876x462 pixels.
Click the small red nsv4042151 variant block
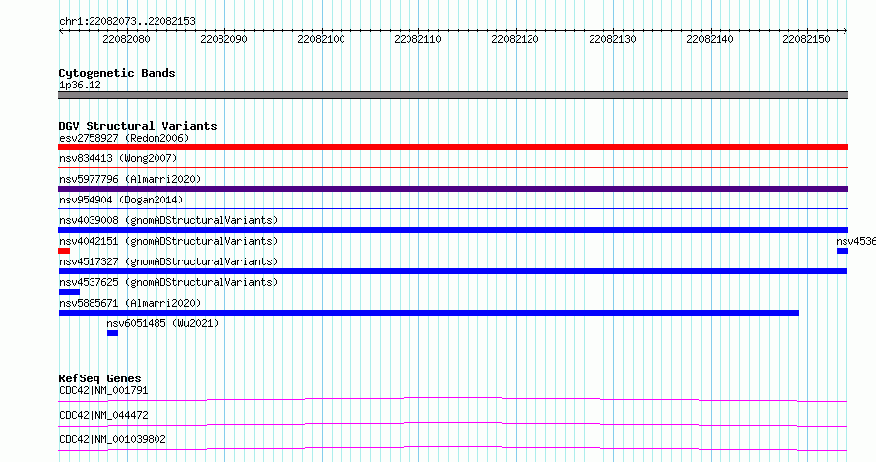click(x=64, y=251)
